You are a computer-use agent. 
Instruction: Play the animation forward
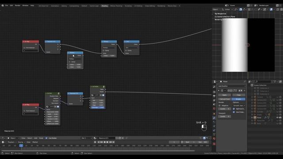point(107,142)
